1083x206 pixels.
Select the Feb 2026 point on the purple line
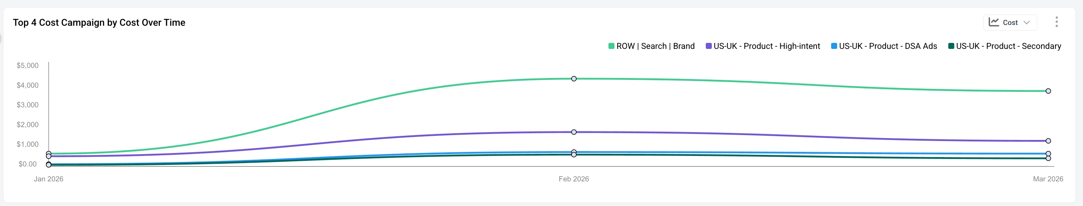[573, 132]
